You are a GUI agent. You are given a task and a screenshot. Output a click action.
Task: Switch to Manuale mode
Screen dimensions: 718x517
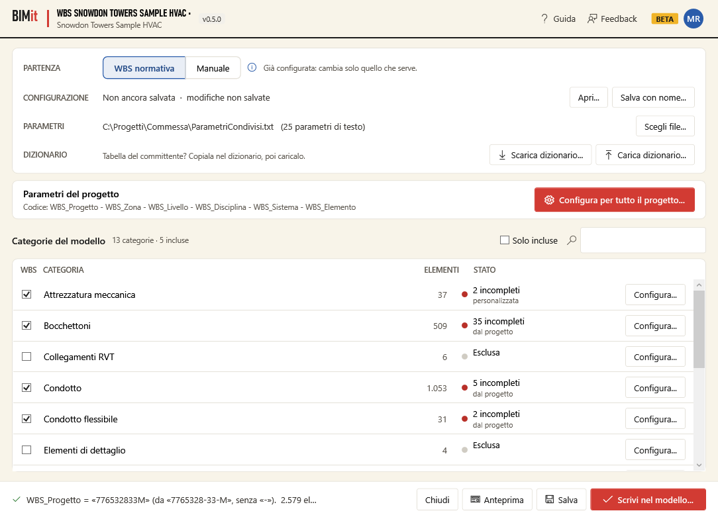pyautogui.click(x=213, y=68)
